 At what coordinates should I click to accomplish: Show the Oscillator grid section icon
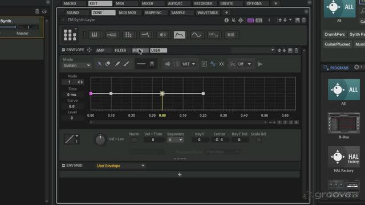tap(128, 35)
